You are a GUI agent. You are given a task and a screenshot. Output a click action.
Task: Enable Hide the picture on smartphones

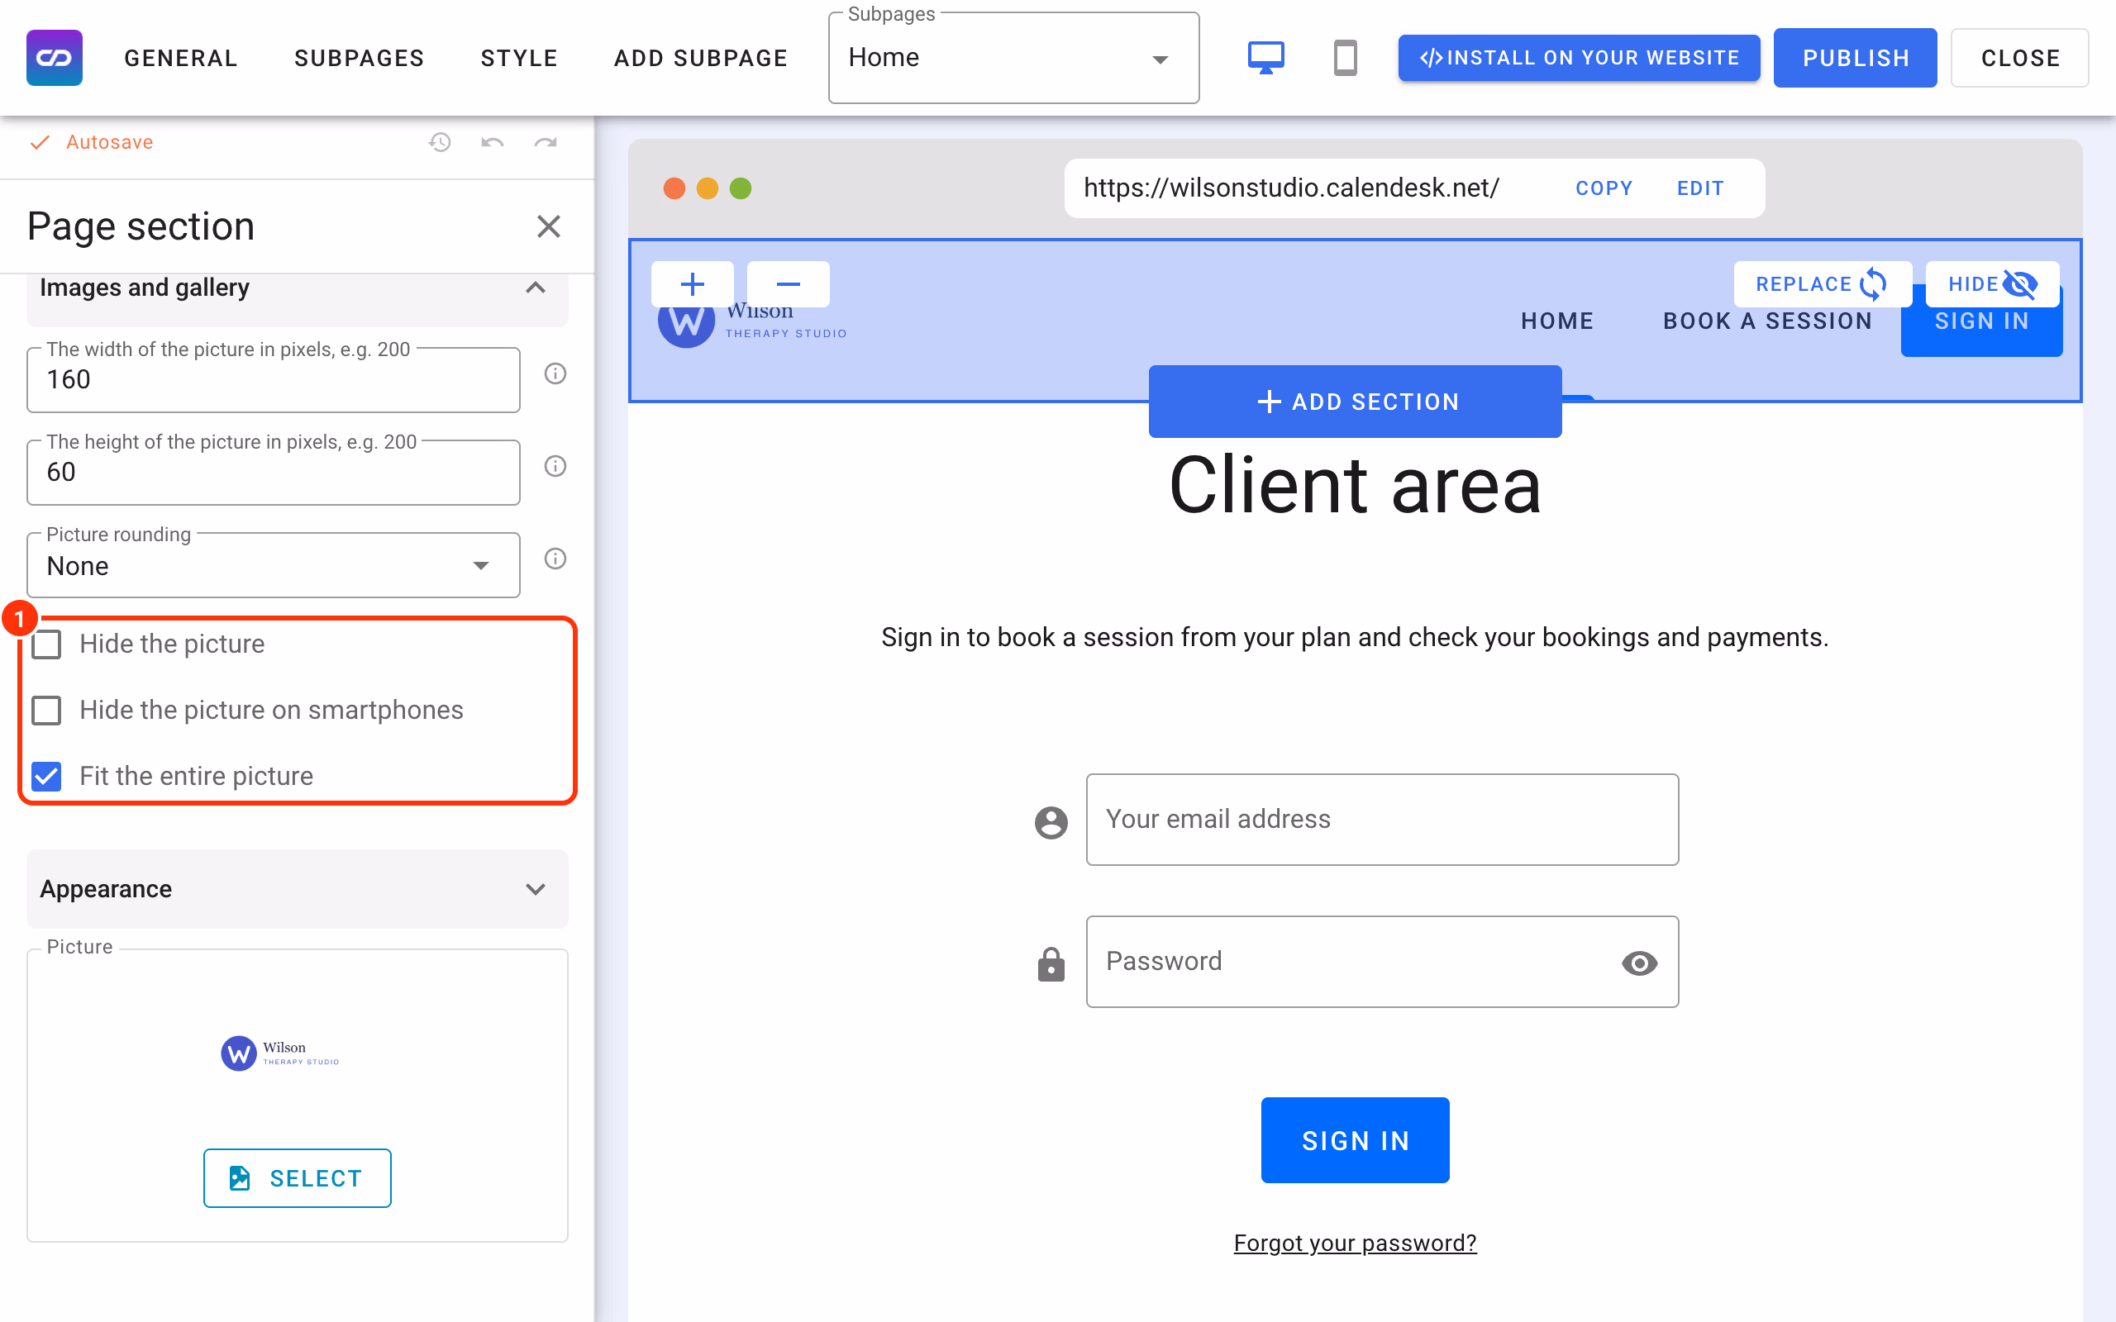tap(46, 710)
